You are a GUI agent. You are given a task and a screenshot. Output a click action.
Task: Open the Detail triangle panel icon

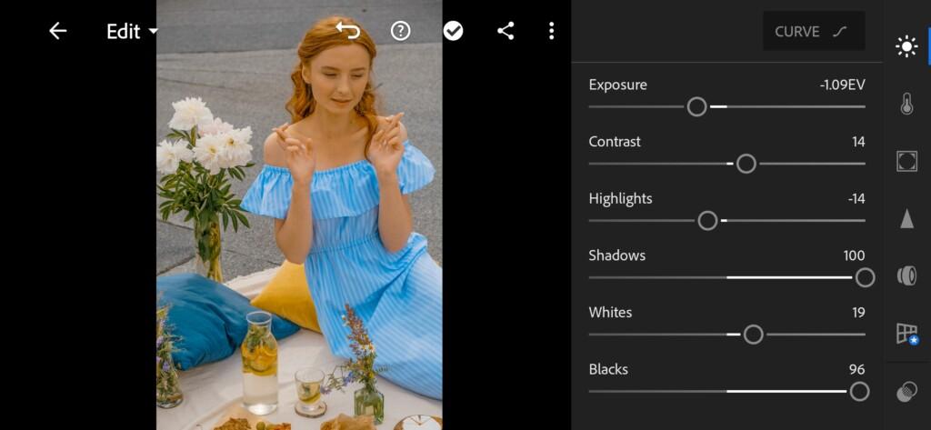point(906,218)
